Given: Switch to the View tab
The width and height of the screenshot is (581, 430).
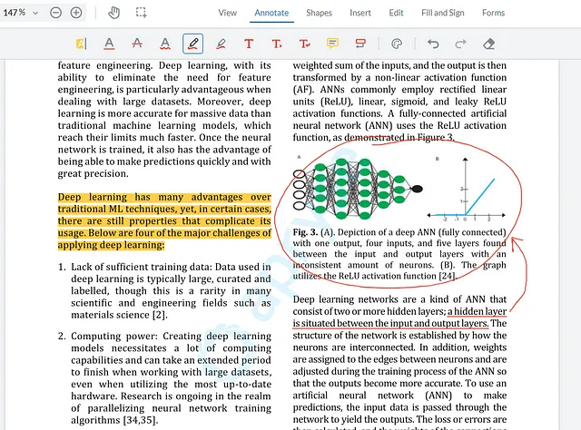Looking at the screenshot, I should tap(227, 13).
